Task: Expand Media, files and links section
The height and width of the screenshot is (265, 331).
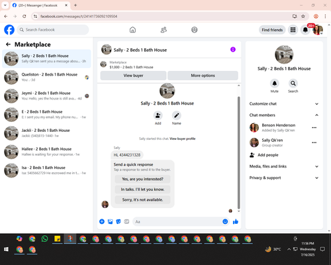Action: (284, 166)
